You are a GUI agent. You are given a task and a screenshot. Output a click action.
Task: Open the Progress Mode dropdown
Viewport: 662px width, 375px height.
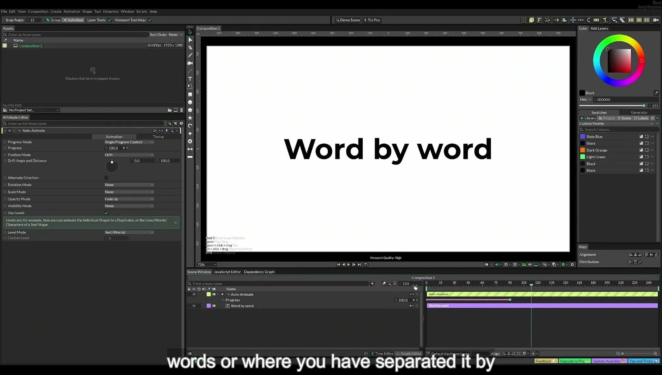[129, 142]
